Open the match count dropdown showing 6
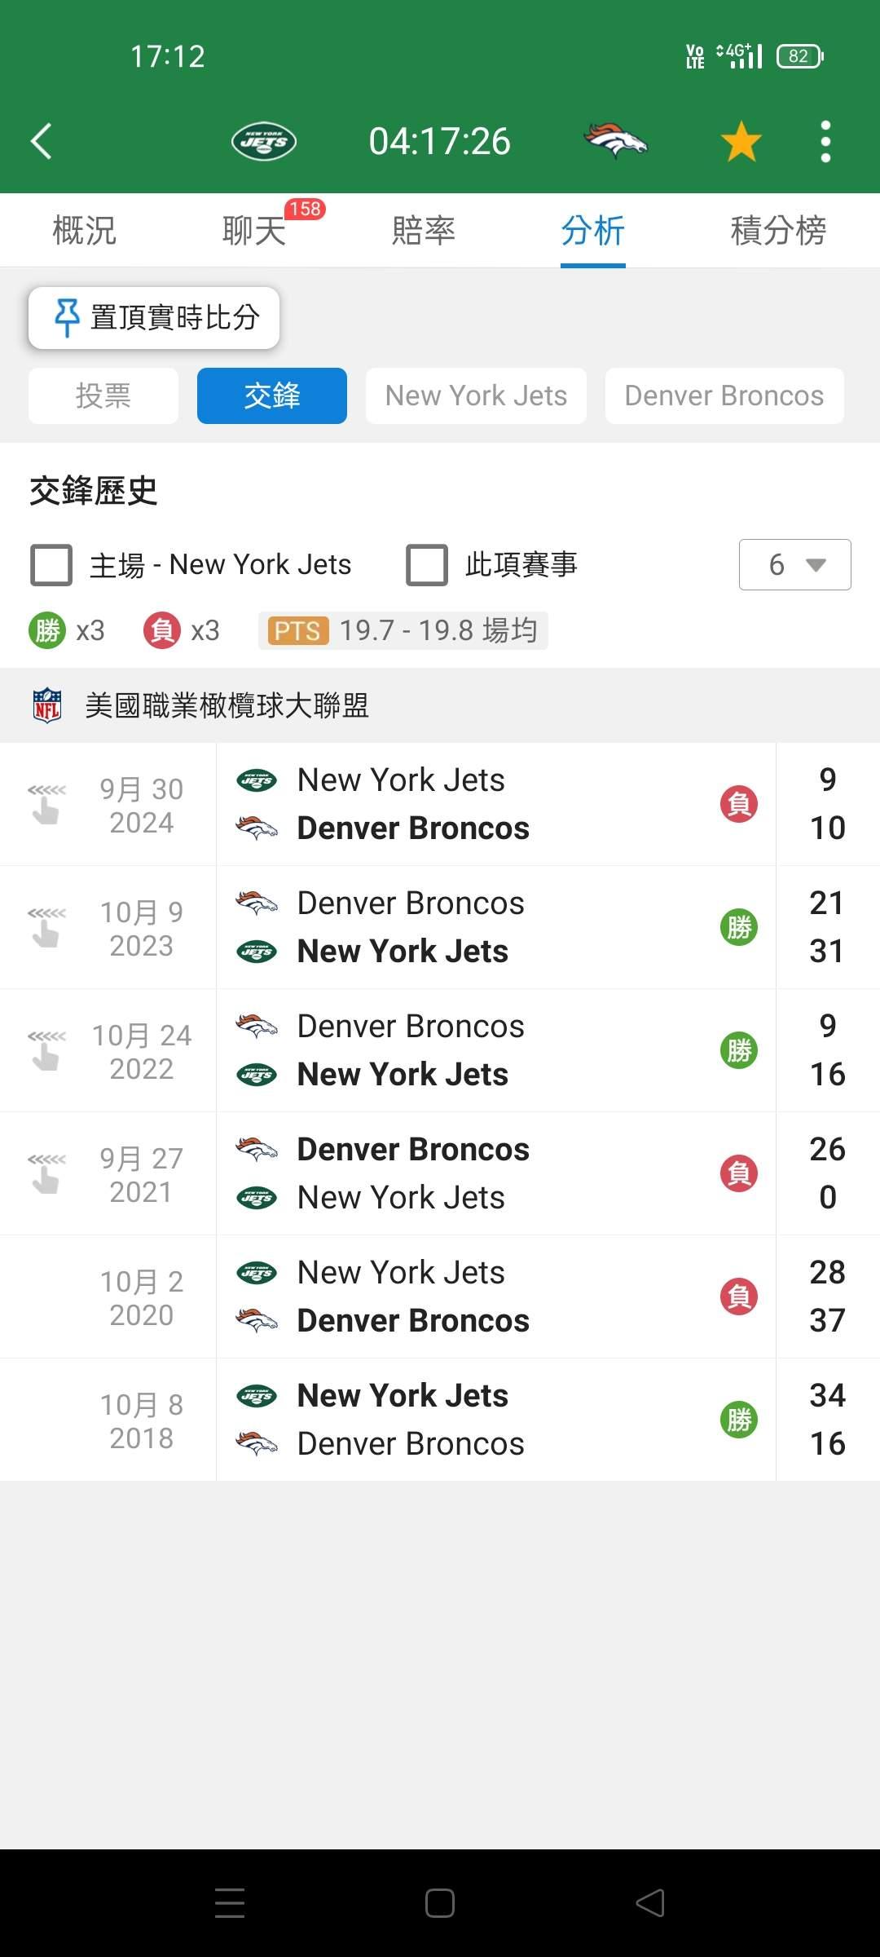The width and height of the screenshot is (880, 1957). pyautogui.click(x=794, y=564)
